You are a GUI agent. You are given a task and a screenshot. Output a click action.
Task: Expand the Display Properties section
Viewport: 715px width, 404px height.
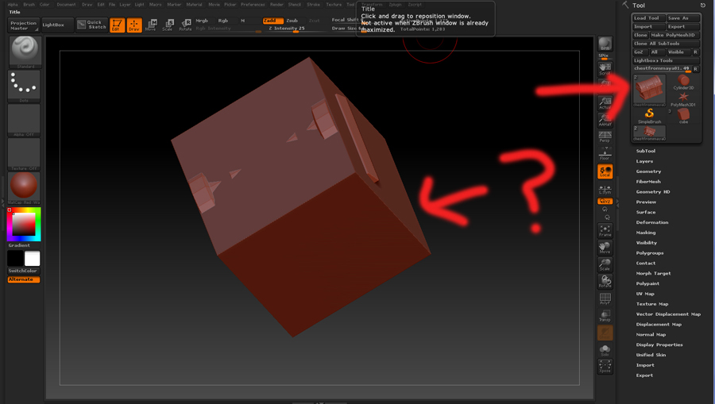pos(659,344)
